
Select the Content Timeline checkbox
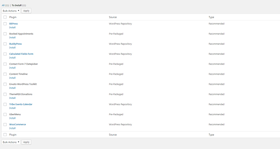[5, 74]
